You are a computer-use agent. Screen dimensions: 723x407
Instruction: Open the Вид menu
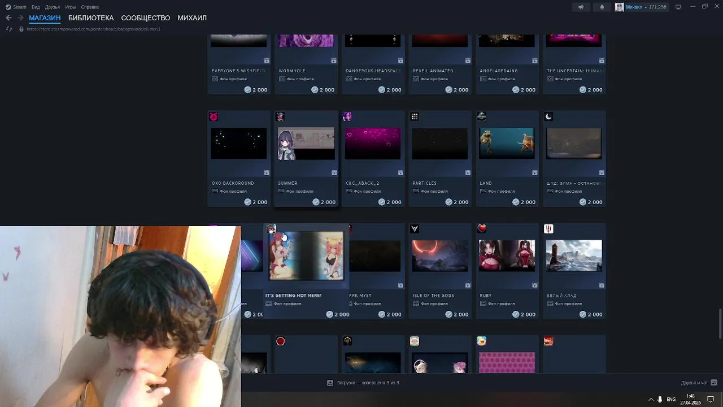coord(36,7)
